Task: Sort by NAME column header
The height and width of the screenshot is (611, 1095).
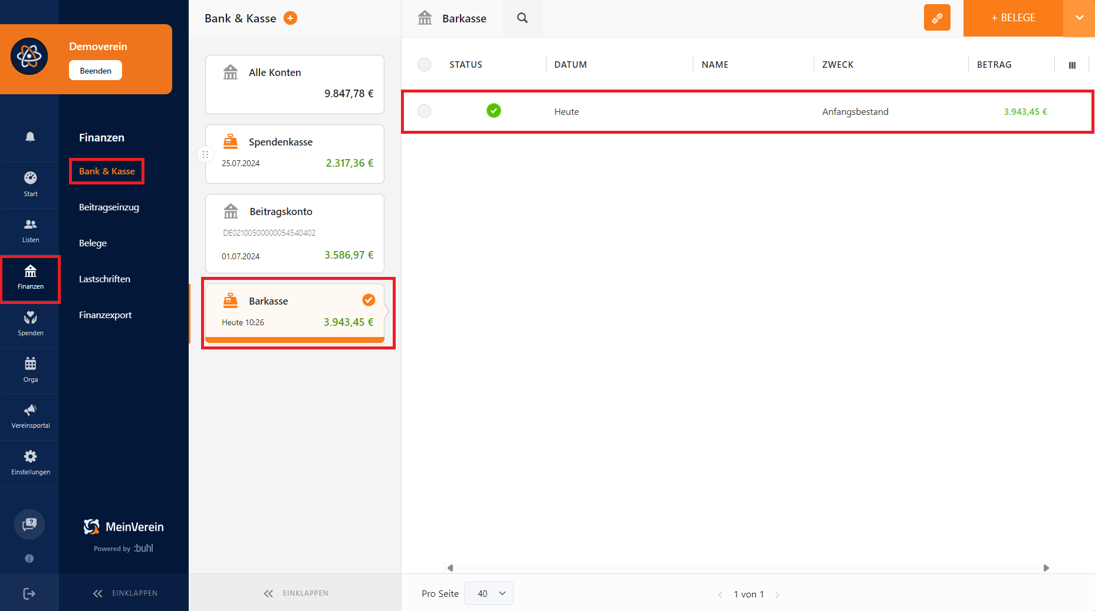Action: 715,65
